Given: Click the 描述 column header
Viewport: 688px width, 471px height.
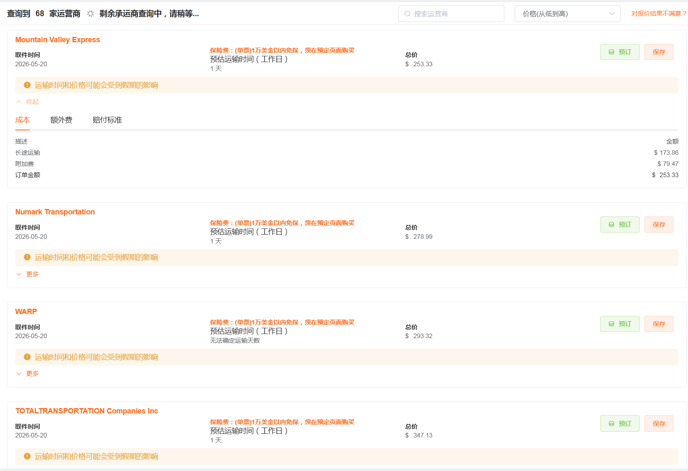Looking at the screenshot, I should tap(22, 142).
